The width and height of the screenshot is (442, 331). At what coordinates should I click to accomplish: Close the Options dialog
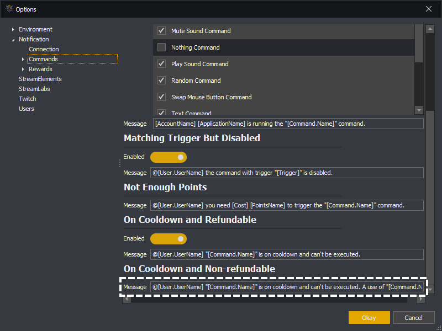429,9
